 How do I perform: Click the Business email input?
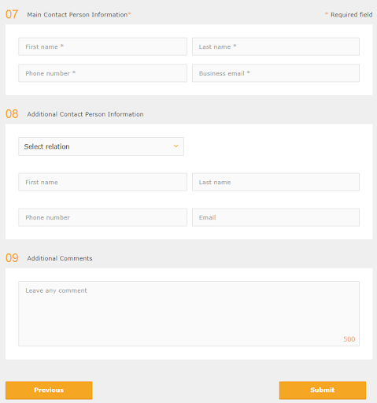coord(275,73)
